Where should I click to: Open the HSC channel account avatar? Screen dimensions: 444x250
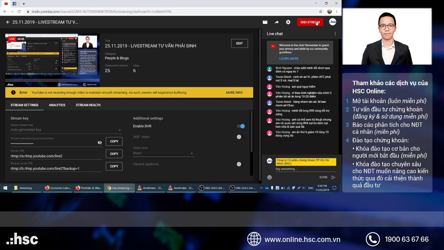pyautogui.click(x=332, y=22)
